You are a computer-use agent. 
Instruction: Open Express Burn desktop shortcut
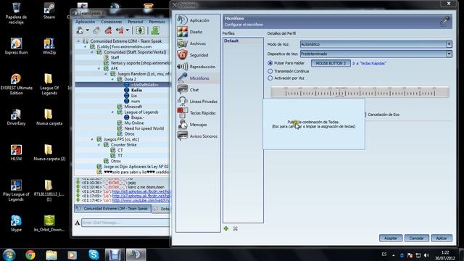16,46
